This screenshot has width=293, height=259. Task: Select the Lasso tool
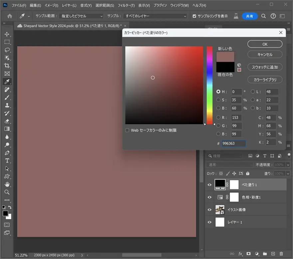click(x=7, y=50)
